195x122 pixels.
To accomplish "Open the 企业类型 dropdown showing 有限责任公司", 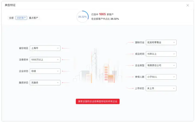I will pyautogui.click(x=161, y=65).
